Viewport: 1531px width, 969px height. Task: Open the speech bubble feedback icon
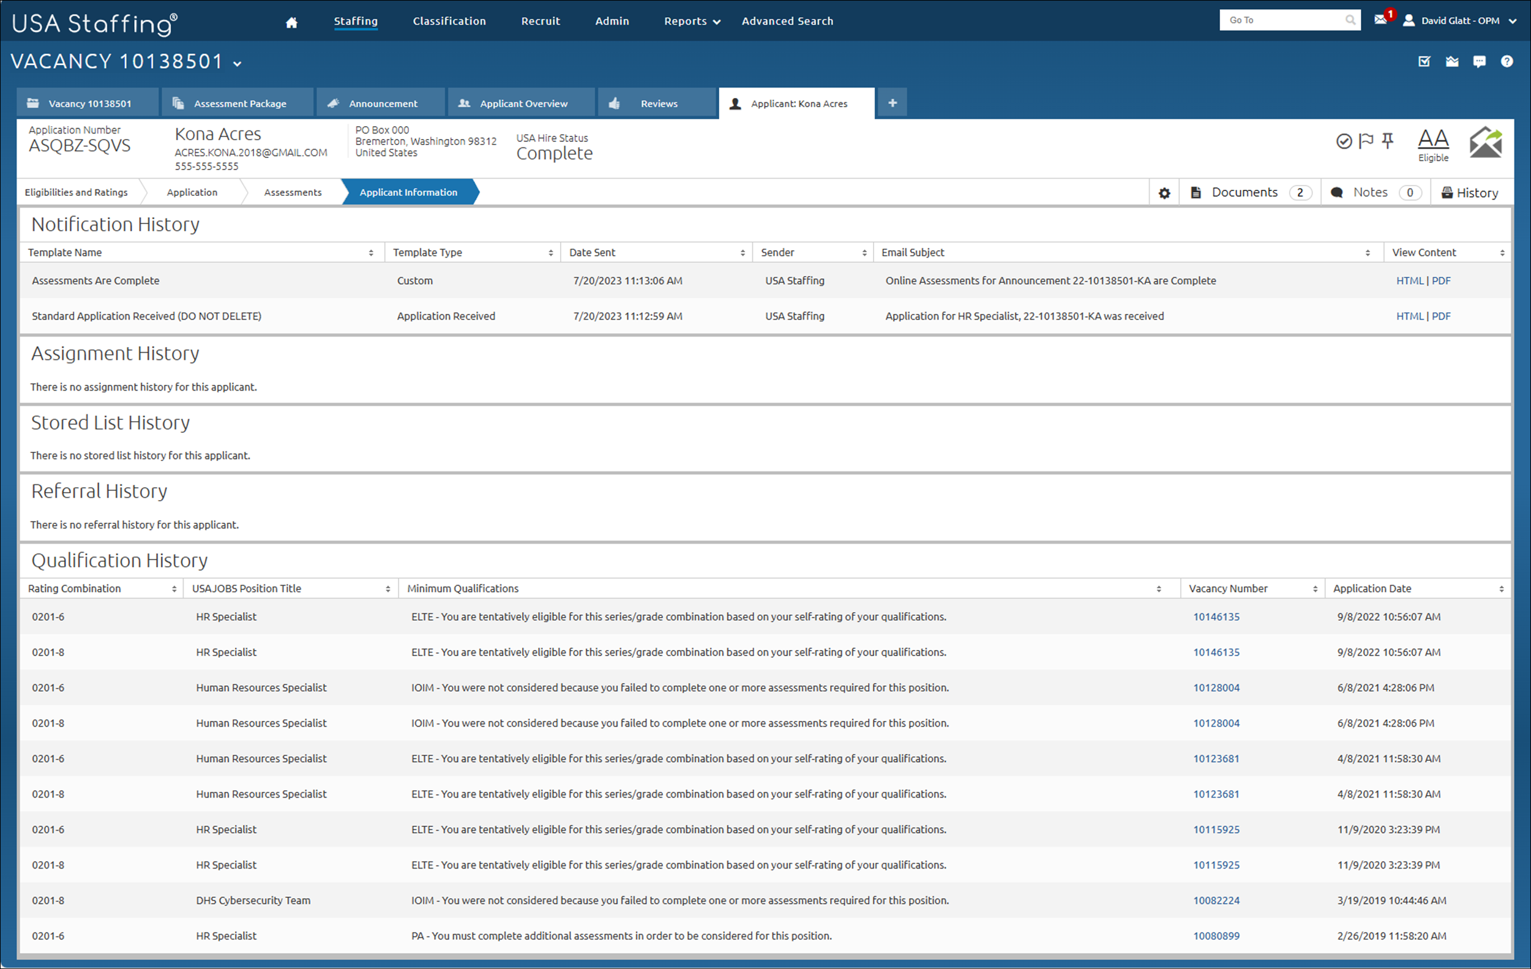pyautogui.click(x=1480, y=62)
